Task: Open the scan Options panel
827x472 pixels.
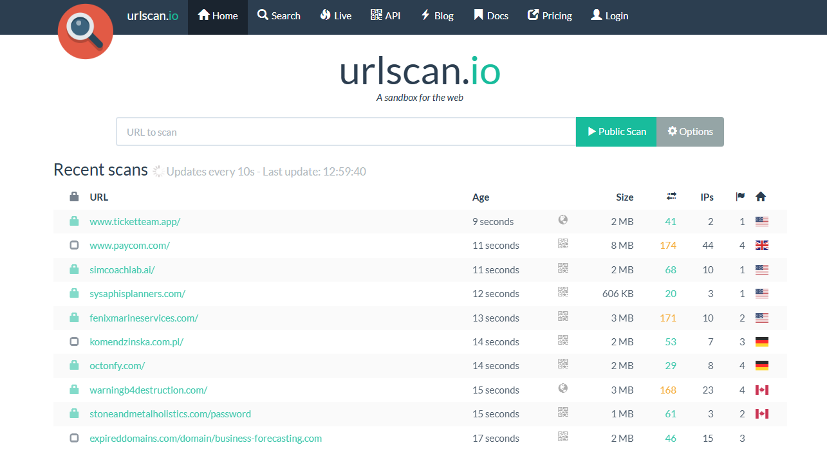Action: coord(690,131)
